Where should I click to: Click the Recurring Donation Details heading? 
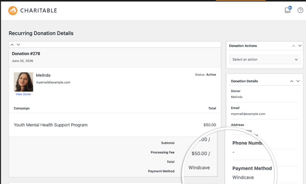(41, 33)
